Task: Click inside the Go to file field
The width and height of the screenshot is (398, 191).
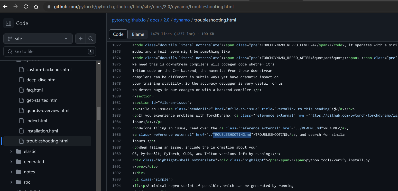Action: [49, 51]
